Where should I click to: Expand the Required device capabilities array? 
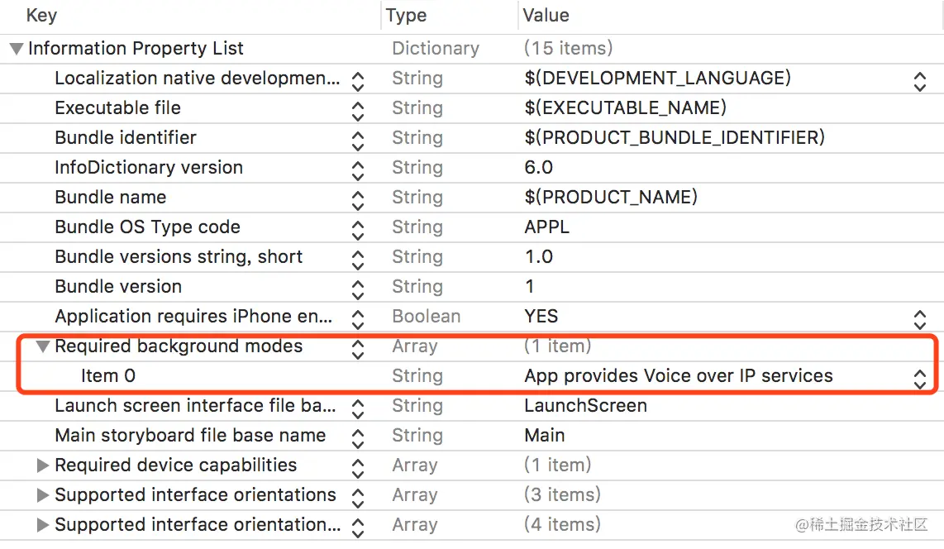[43, 465]
